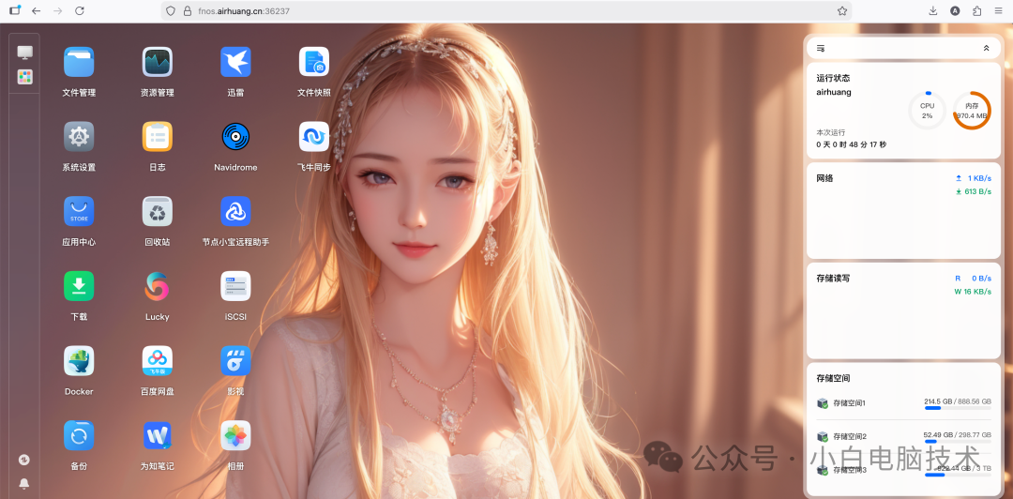Click the 存储空间 widget title

[x=834, y=378]
